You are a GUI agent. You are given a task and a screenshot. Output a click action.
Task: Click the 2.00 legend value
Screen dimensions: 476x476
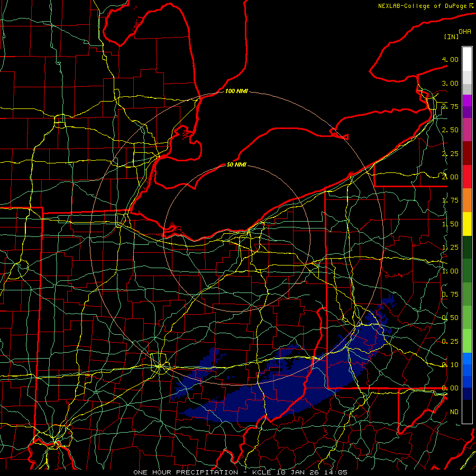click(450, 177)
